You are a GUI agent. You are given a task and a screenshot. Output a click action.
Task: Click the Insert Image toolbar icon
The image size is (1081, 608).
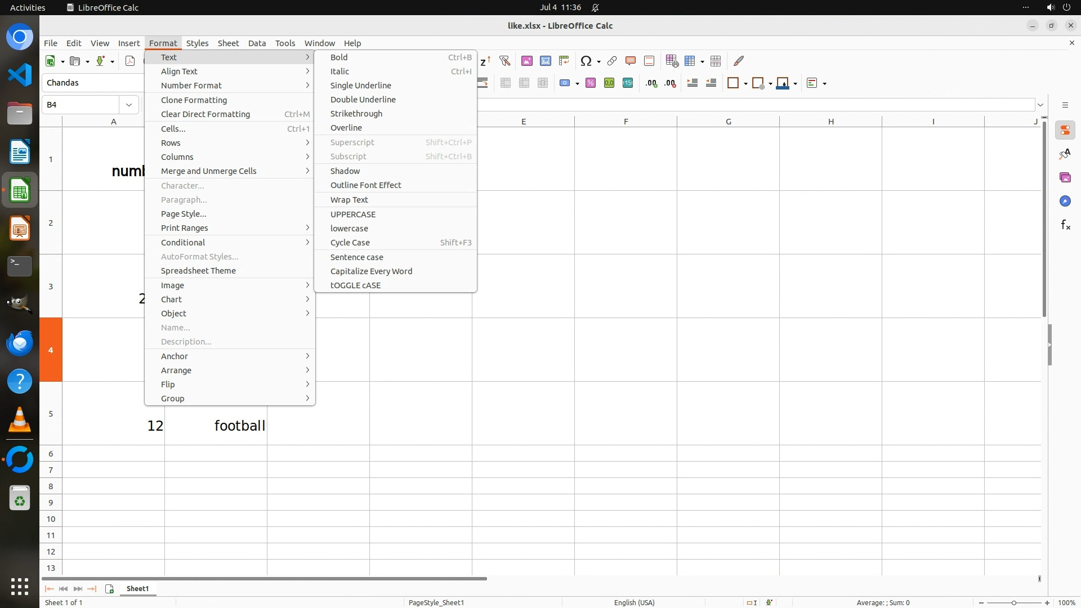coord(527,61)
